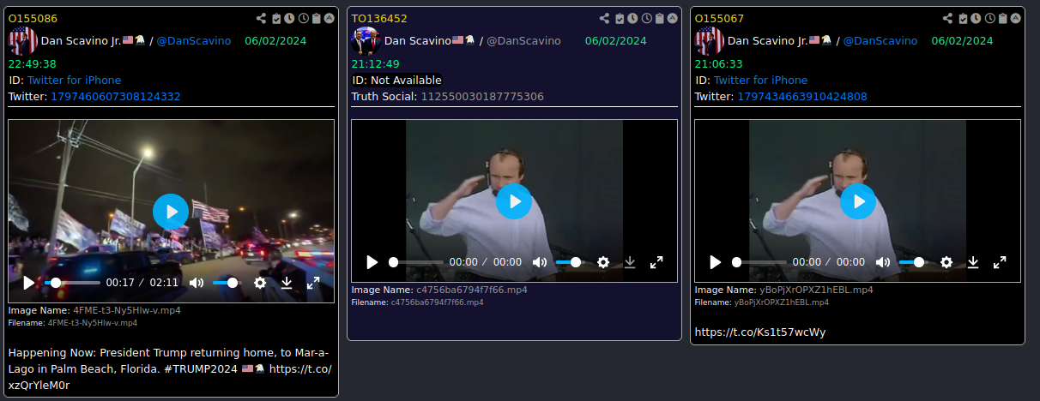Click post ID TO136452 heading
This screenshot has height=401, width=1040.
click(x=379, y=18)
